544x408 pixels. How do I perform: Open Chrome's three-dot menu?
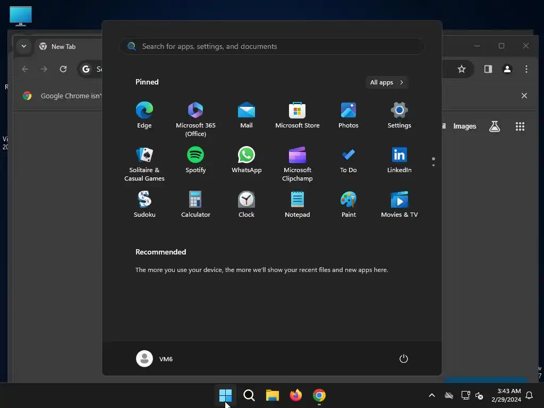[x=526, y=69]
